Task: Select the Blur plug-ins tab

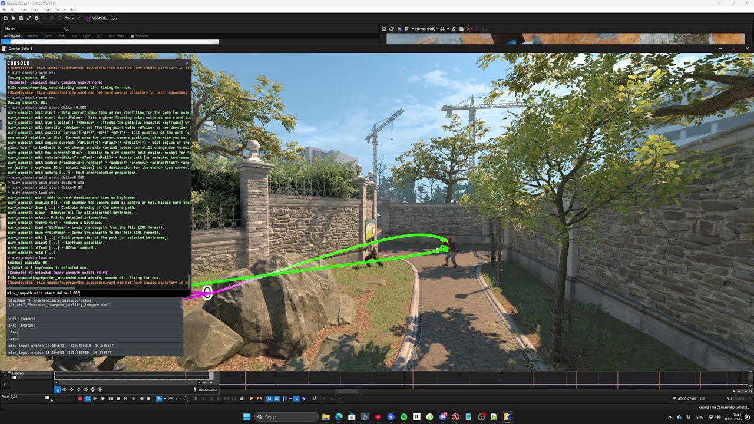Action: 74,36
